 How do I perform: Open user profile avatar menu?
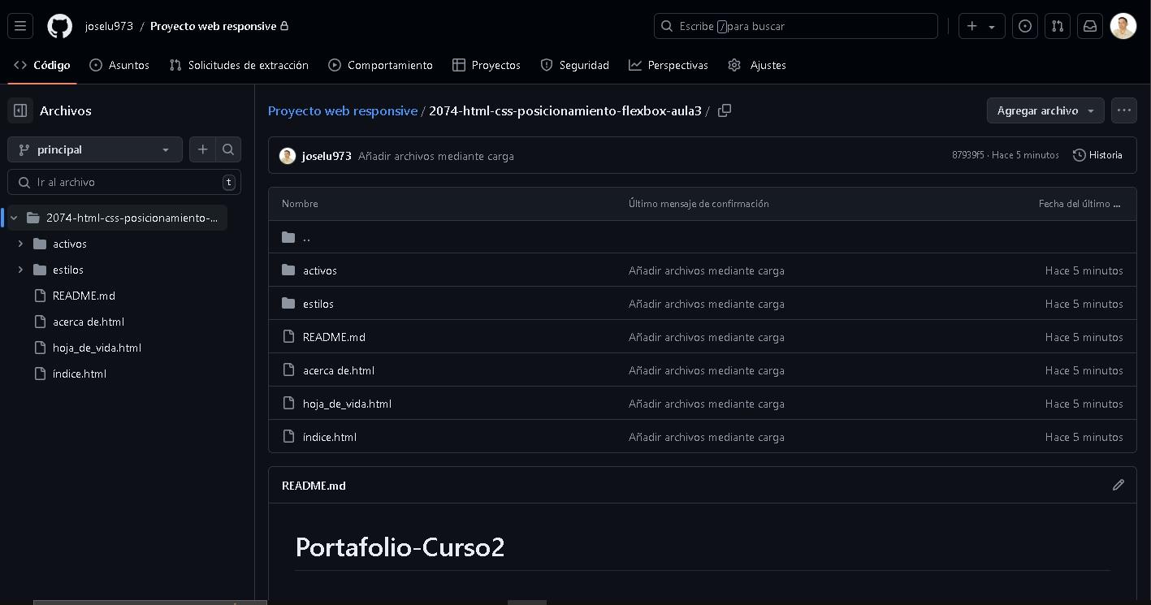[1123, 26]
